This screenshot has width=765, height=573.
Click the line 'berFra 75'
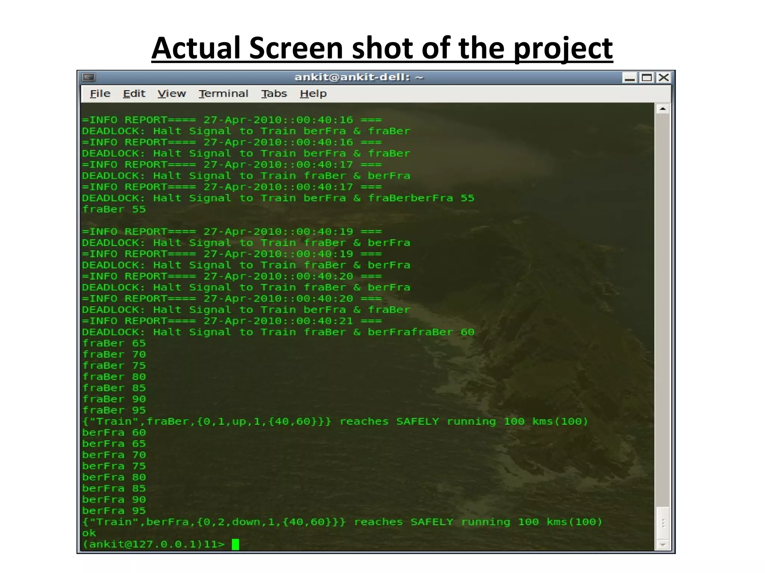[x=114, y=466]
